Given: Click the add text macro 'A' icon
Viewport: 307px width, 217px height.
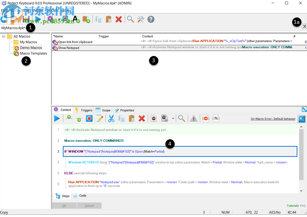Looking at the screenshot, I should click(x=76, y=19).
